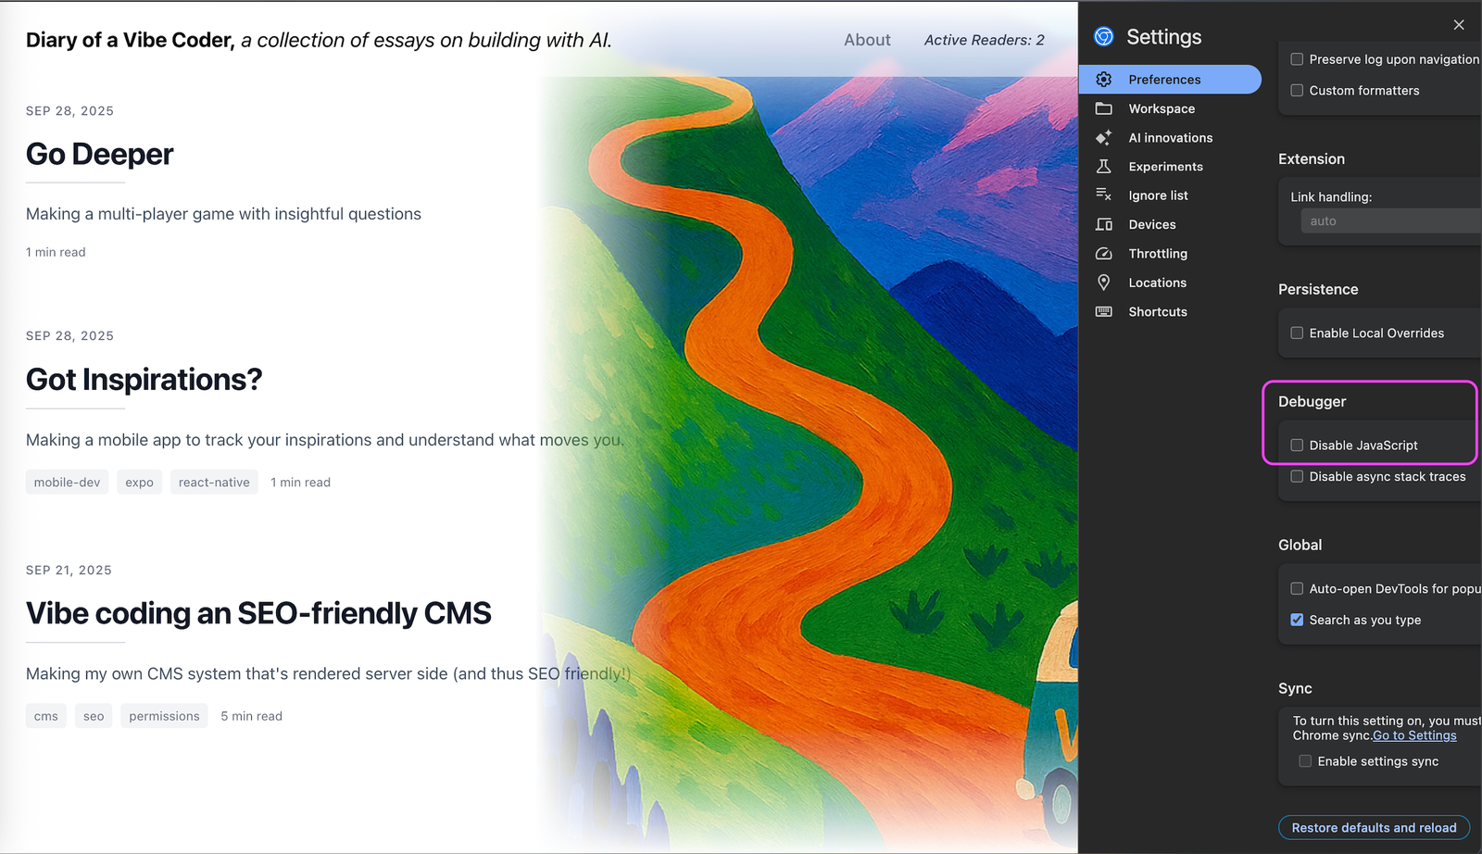Toggle Enable Local Overrides checkbox
This screenshot has height=854, width=1482.
click(x=1297, y=333)
